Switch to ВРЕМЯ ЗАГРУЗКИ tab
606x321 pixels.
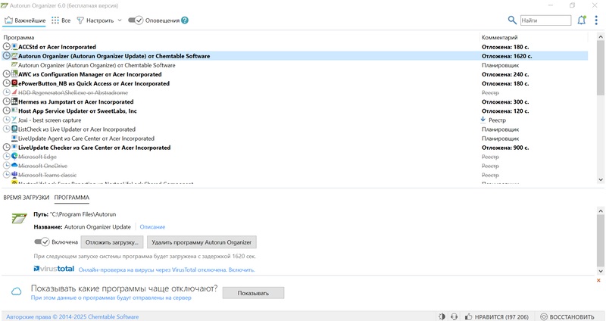pos(26,198)
